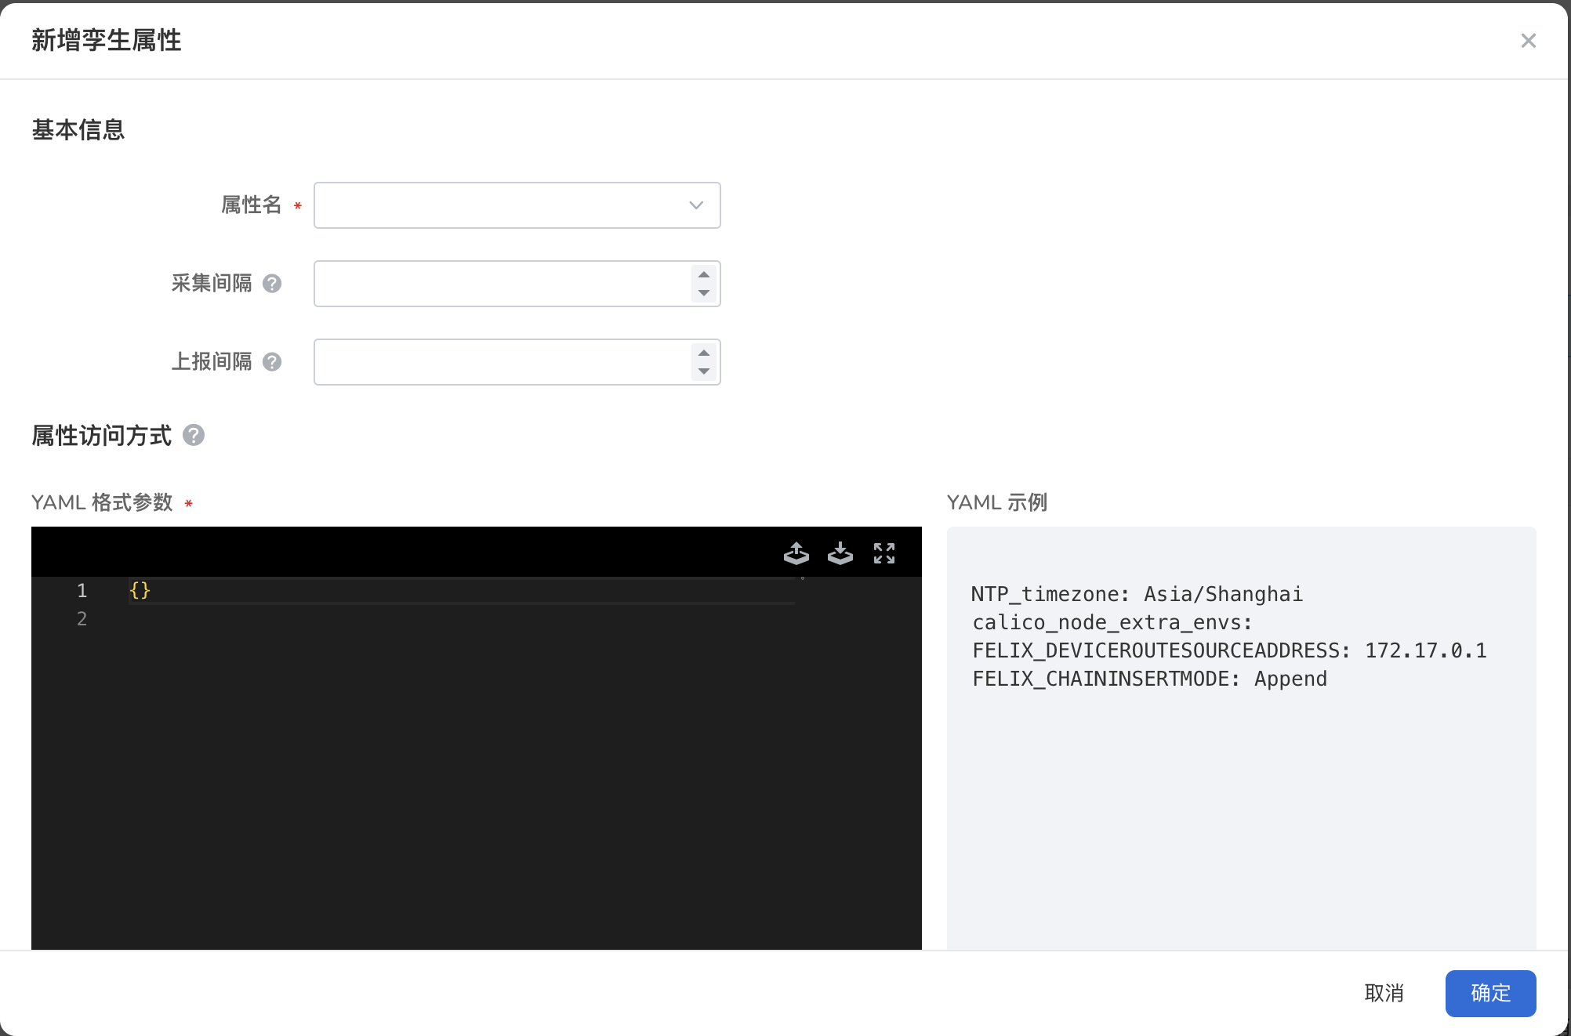
Task: Click the help icon next to 属性访问方式
Action: point(194,437)
